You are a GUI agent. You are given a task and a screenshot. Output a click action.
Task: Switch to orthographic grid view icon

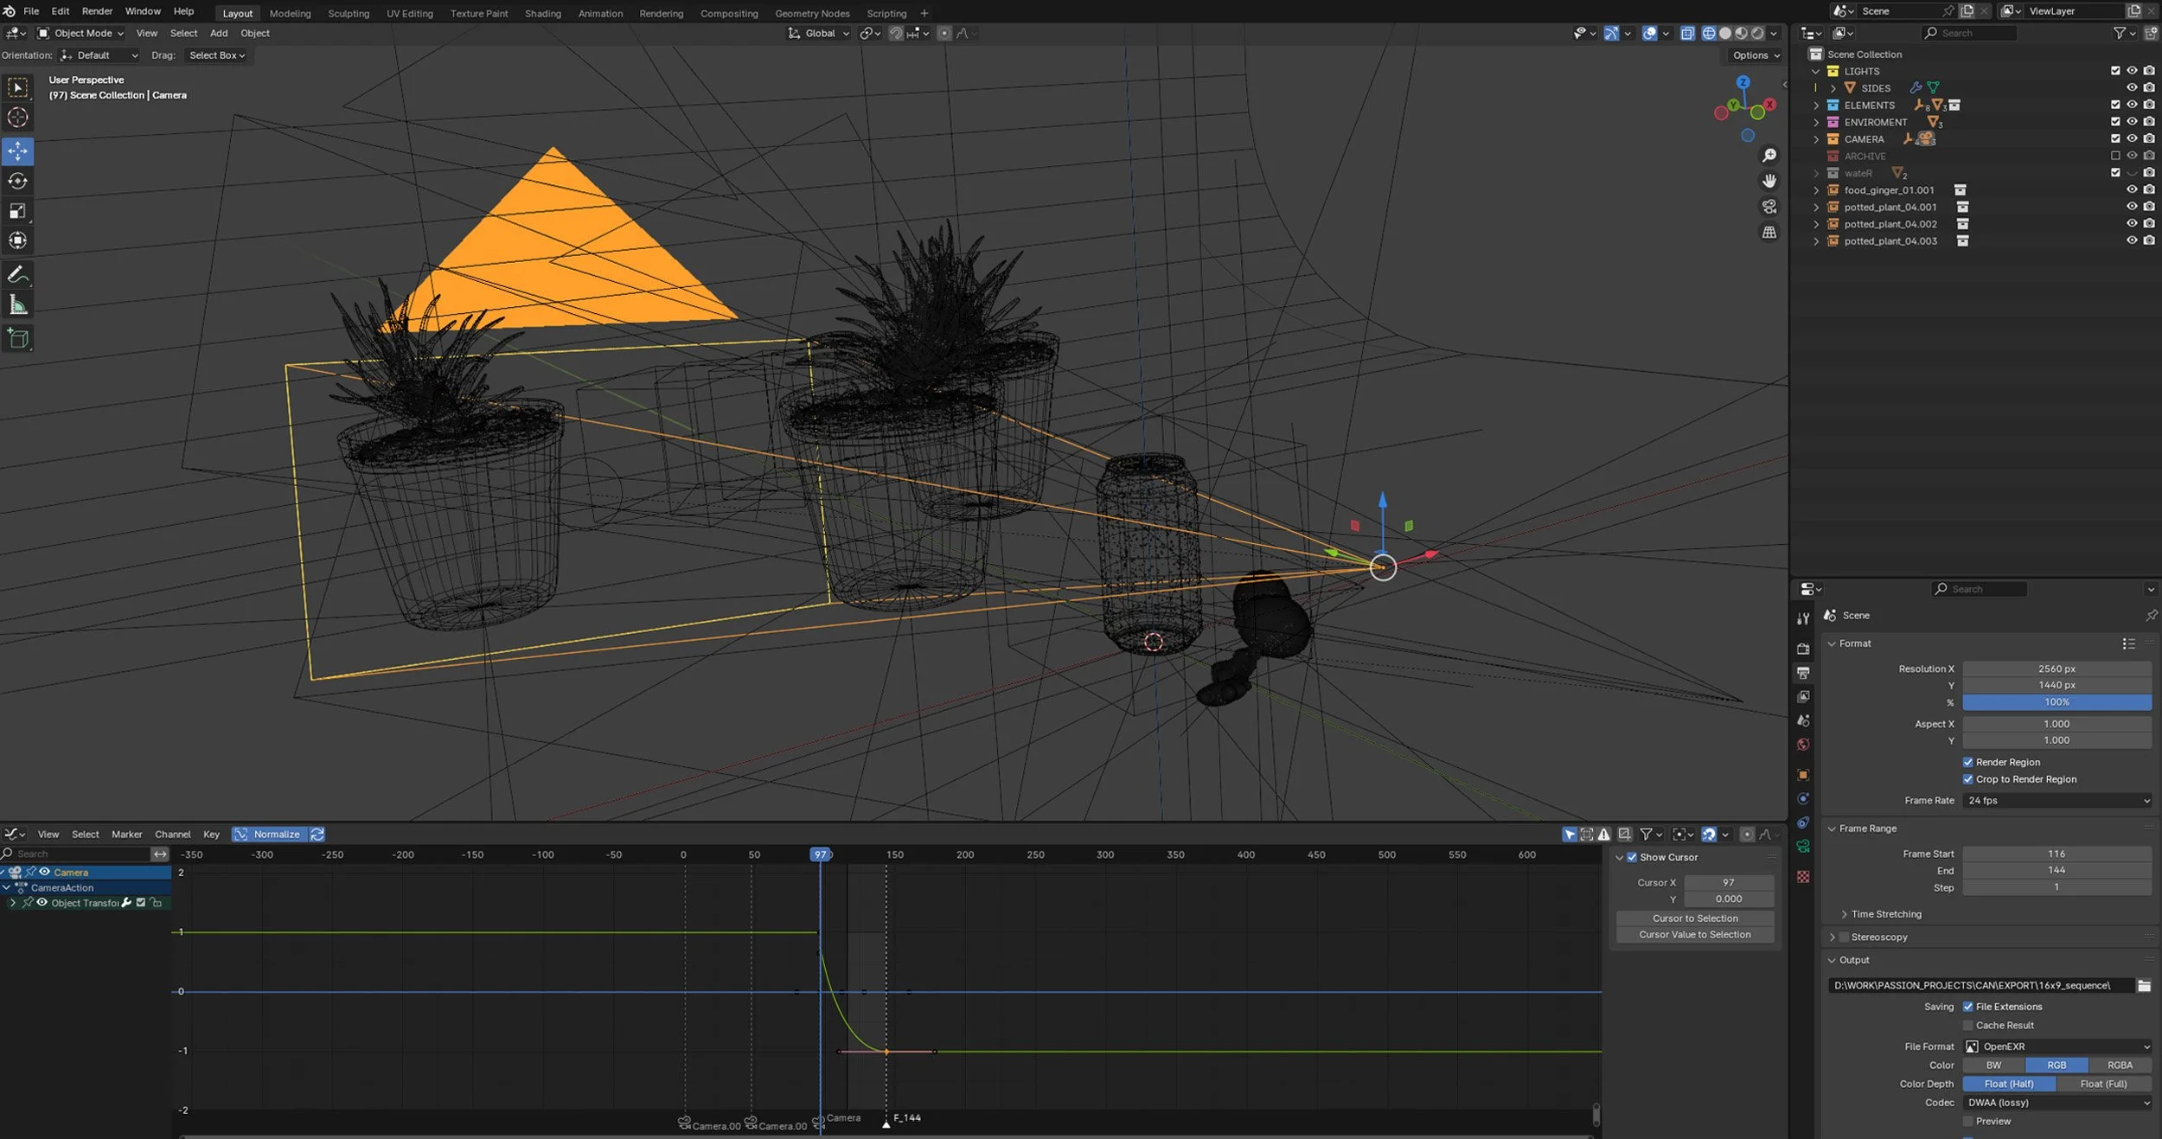click(x=1769, y=233)
